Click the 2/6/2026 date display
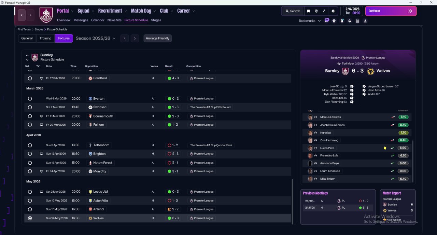This screenshot has width=437, height=235. pos(352,11)
